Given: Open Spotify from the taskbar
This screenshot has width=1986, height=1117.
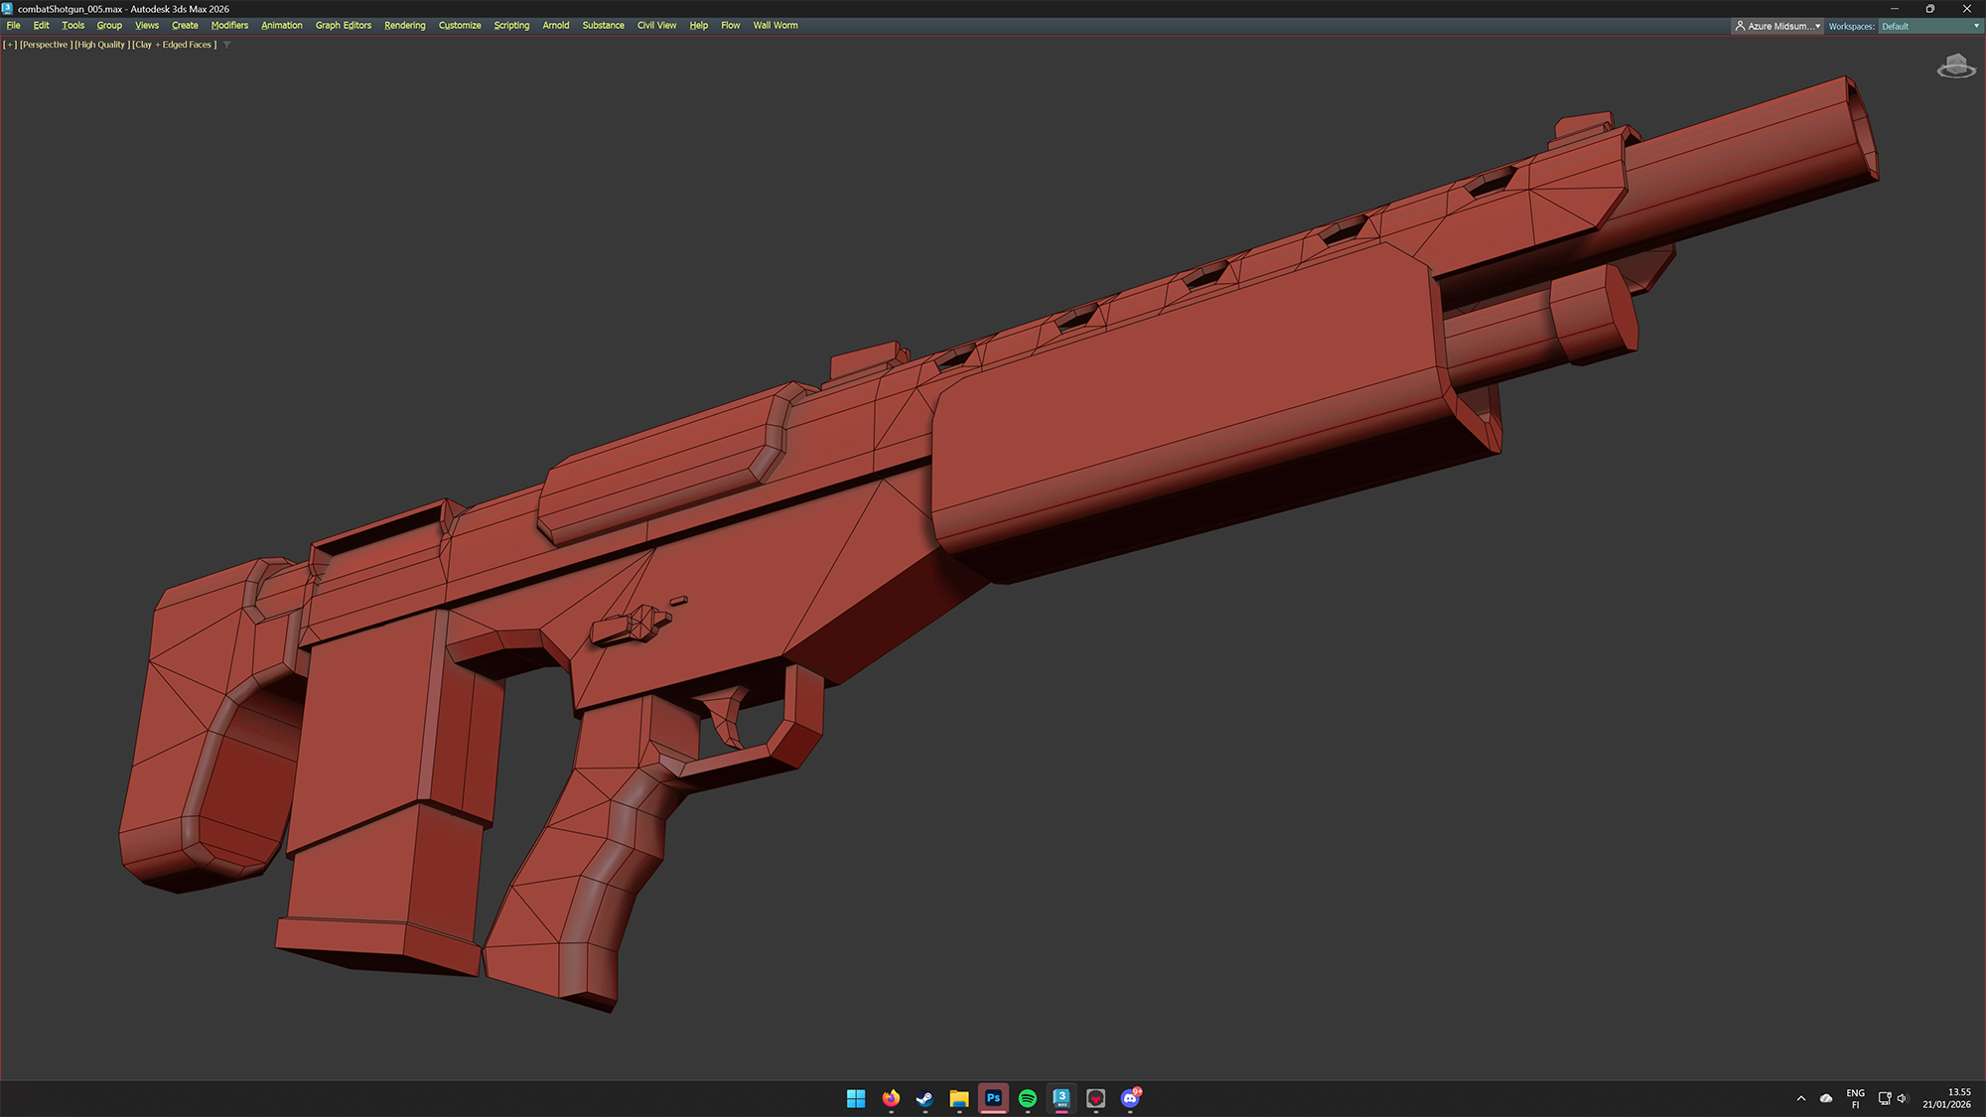Looking at the screenshot, I should tap(1028, 1097).
